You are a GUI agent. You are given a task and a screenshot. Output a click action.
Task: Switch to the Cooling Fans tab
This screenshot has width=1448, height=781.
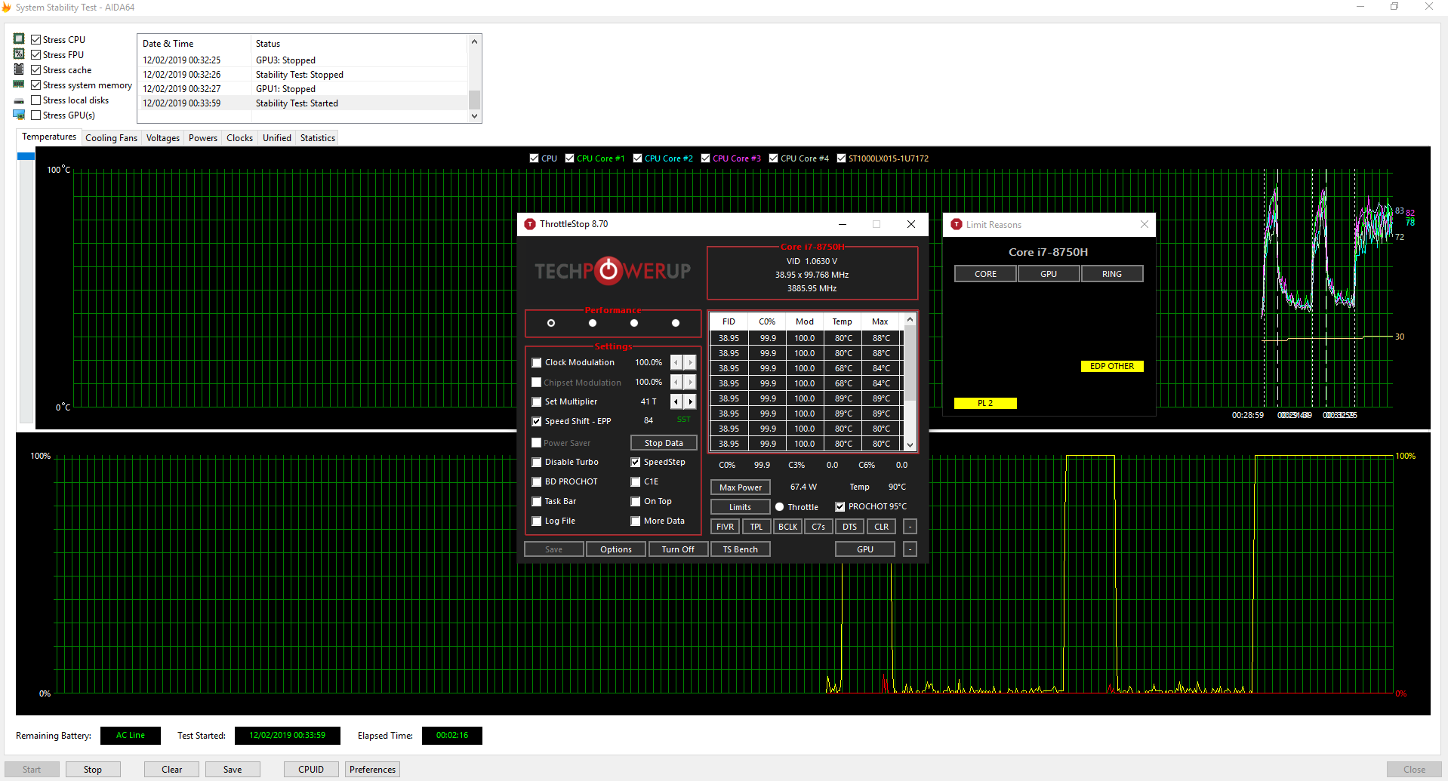[x=111, y=138]
